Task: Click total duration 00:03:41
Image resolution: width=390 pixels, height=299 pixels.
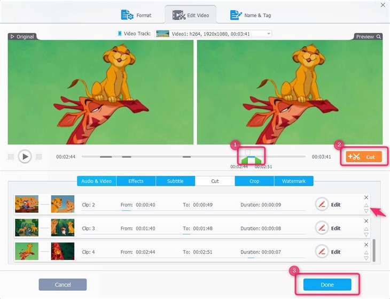Action: 322,157
